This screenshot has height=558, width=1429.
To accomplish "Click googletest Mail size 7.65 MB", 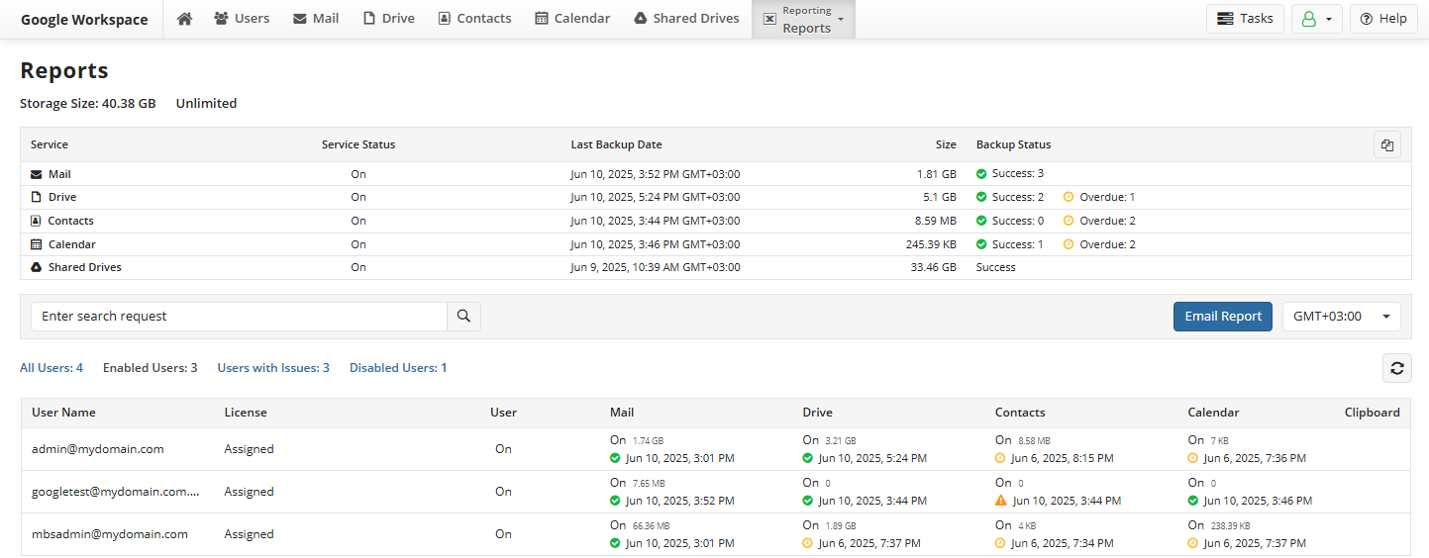I will (x=649, y=484).
